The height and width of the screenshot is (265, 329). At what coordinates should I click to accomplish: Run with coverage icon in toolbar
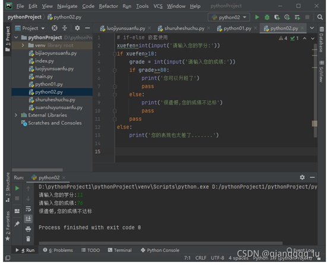(x=277, y=17)
